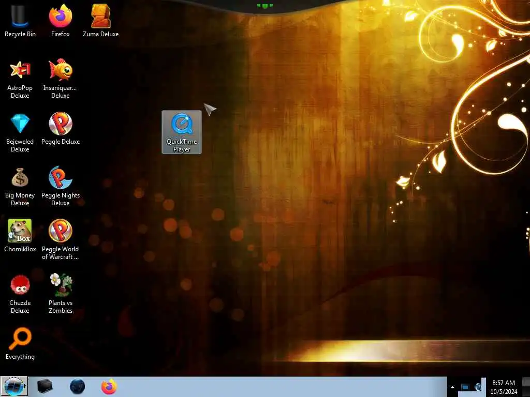Open the Windows Start menu
Screen dimensions: 530x397
click(x=14, y=387)
